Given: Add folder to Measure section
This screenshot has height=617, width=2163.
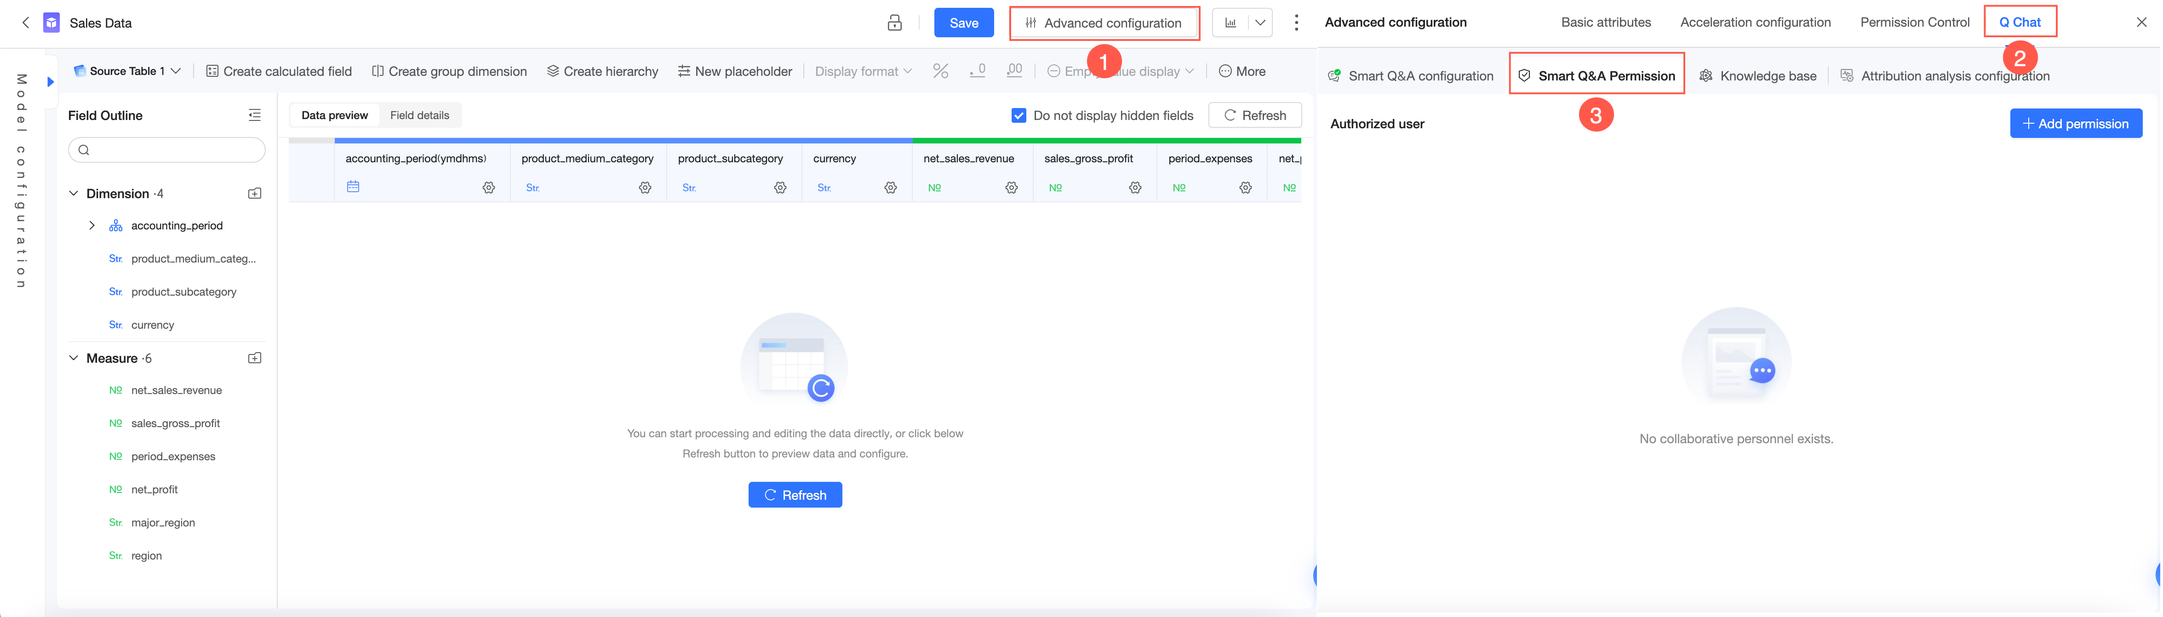Looking at the screenshot, I should click(254, 359).
